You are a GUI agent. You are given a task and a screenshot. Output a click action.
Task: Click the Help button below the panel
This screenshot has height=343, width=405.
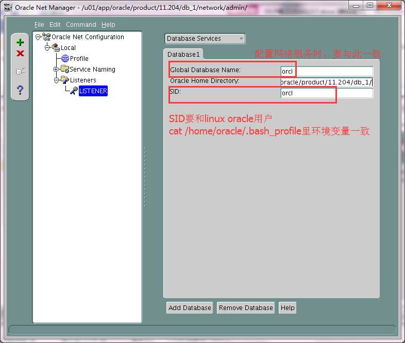(x=288, y=307)
